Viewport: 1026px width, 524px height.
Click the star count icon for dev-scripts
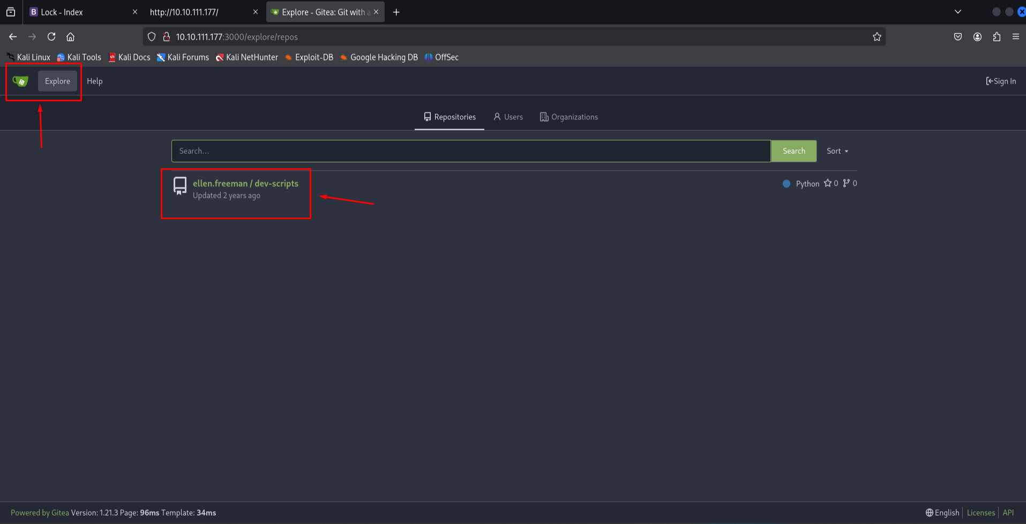pyautogui.click(x=828, y=183)
